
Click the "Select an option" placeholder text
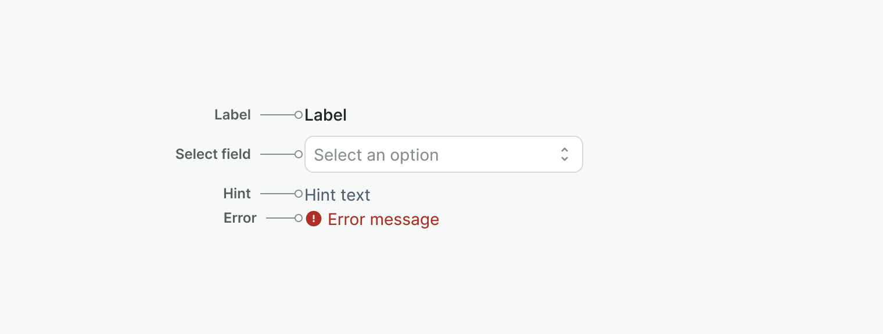click(376, 155)
